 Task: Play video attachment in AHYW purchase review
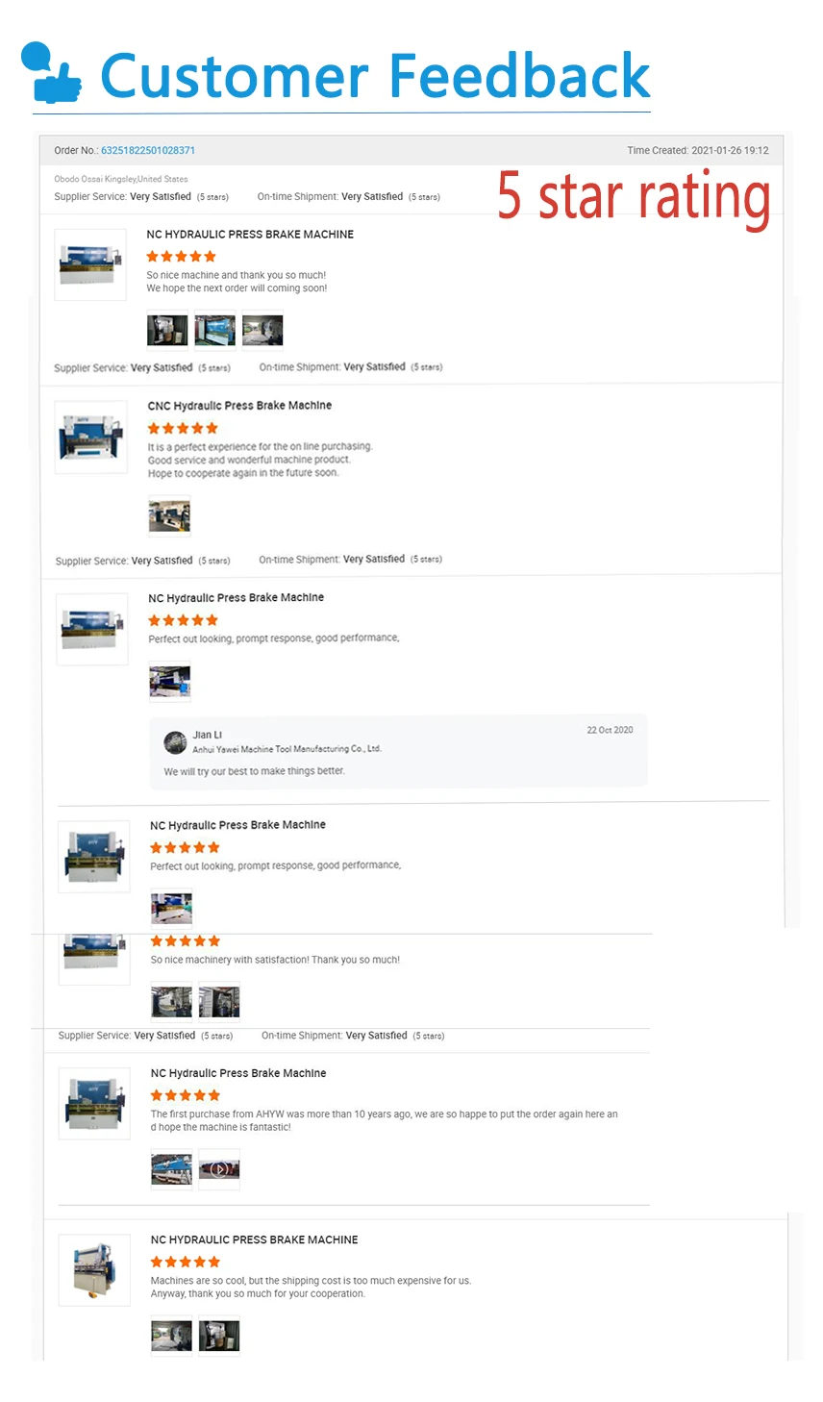click(x=219, y=1170)
